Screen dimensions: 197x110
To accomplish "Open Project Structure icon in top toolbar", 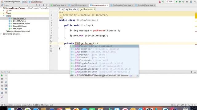I will 191,2.
